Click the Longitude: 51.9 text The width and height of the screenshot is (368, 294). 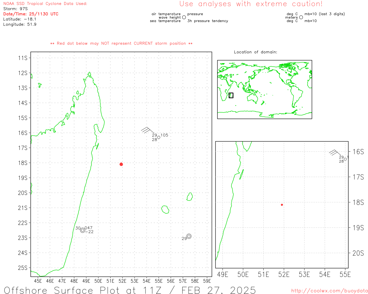coord(20,24)
